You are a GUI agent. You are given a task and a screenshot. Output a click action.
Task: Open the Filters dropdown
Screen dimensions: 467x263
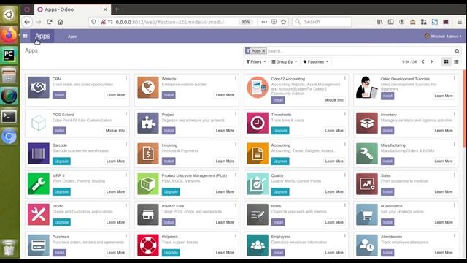tap(256, 61)
